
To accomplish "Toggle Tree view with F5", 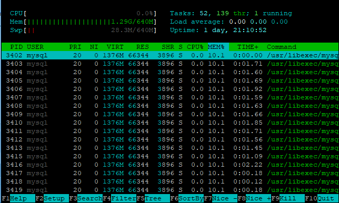I will pos(153,198).
